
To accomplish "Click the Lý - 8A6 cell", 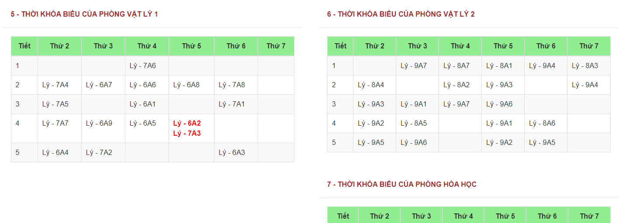I will [542, 124].
